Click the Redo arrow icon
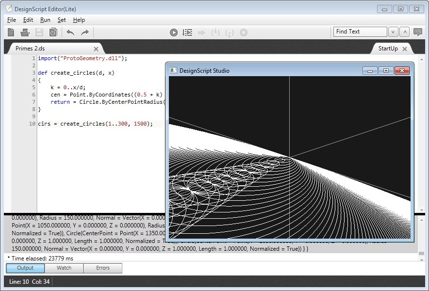Screen dimensions: 429x291 point(84,32)
